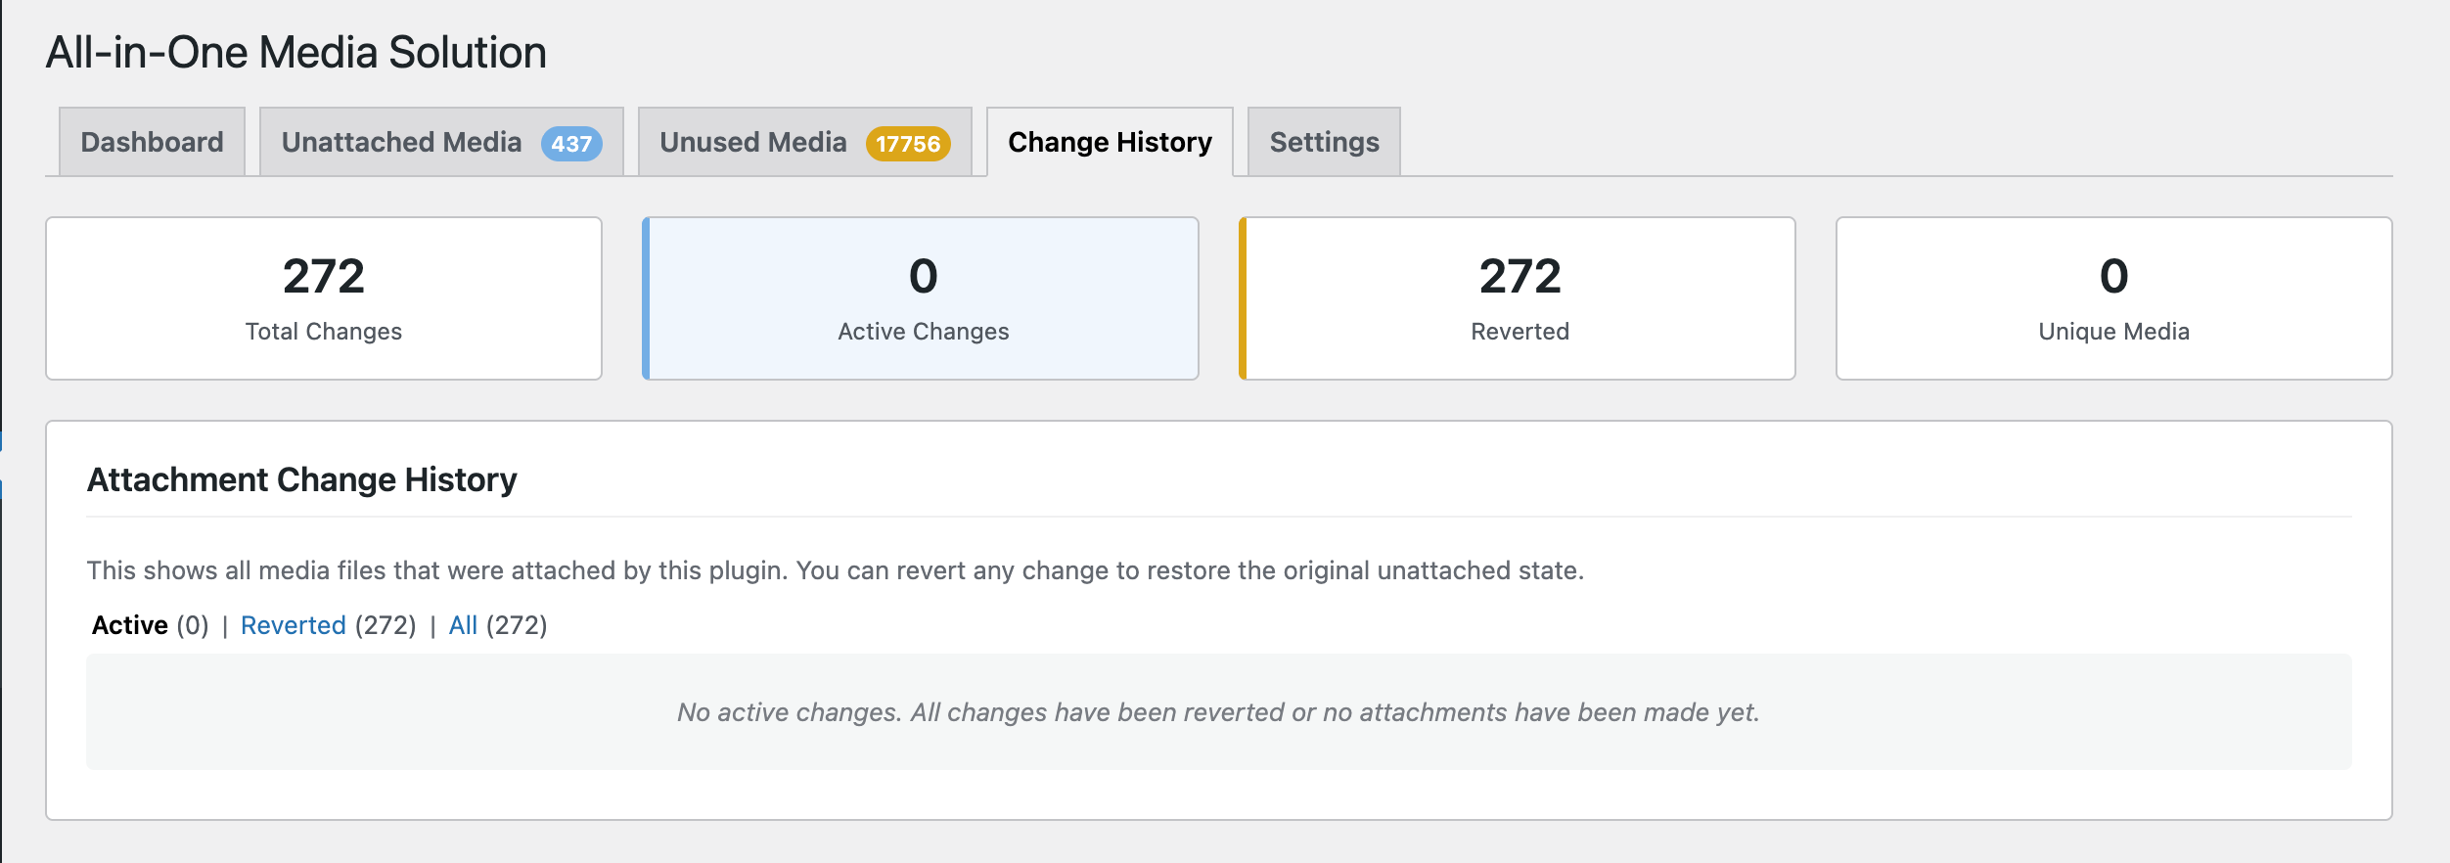Image resolution: width=2450 pixels, height=863 pixels.
Task: Click the Reverted stat card
Action: coord(1519,298)
